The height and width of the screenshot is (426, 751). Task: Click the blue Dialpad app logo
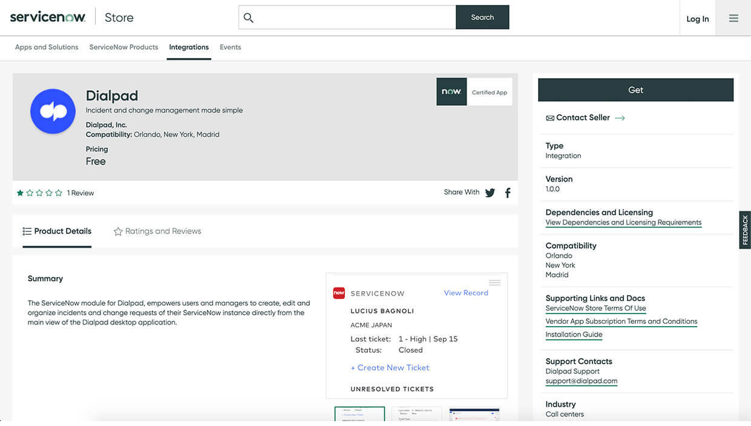53,111
